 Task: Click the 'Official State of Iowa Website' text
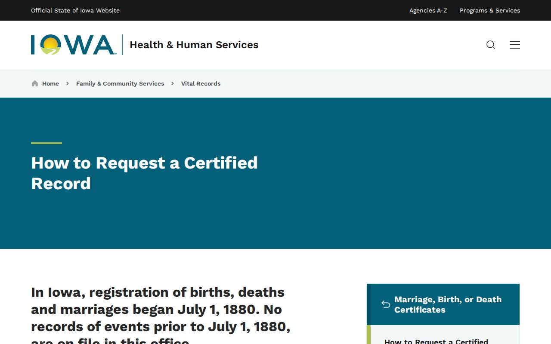75,10
